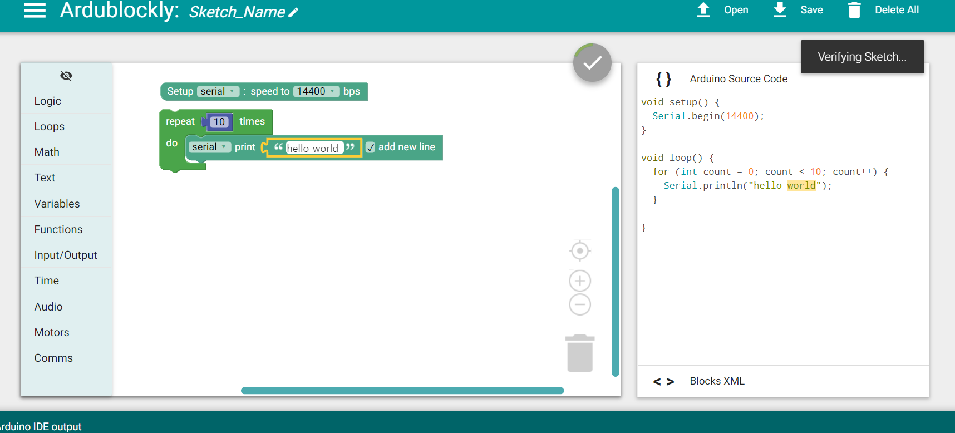Open the serial print port dropdown
Viewport: 955px width, 433px height.
pos(210,147)
